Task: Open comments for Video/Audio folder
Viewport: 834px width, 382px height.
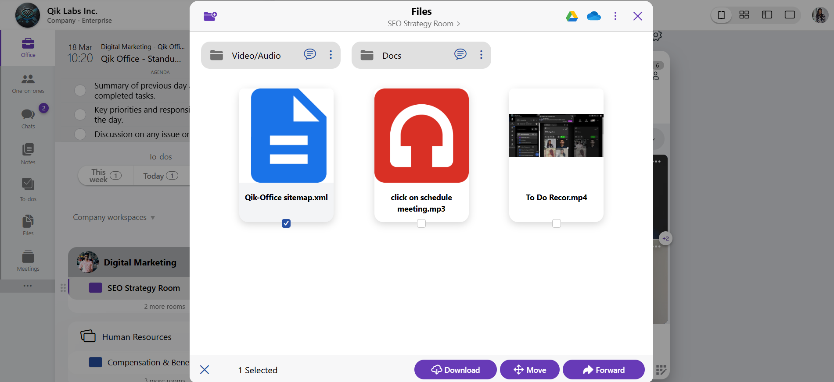Action: point(310,54)
